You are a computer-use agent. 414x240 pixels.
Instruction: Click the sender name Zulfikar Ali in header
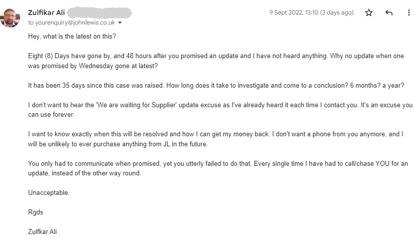tap(45, 13)
